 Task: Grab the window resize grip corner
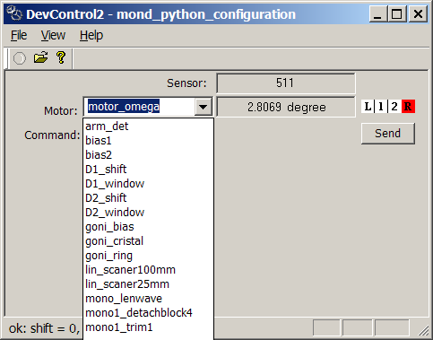coord(423,330)
